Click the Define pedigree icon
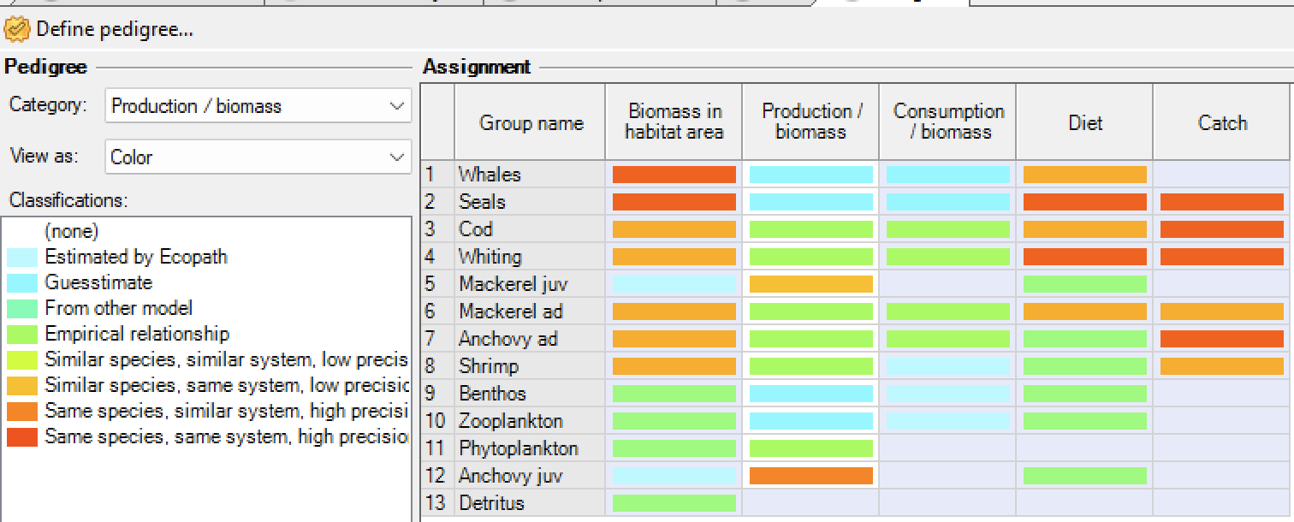 [x=16, y=30]
